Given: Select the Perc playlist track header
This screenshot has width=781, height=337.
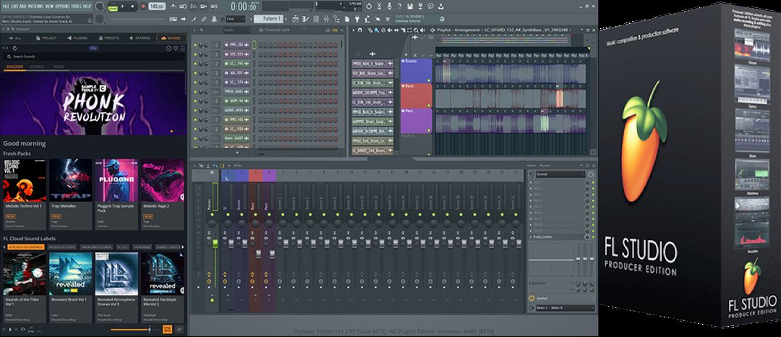Looking at the screenshot, I should tap(417, 121).
